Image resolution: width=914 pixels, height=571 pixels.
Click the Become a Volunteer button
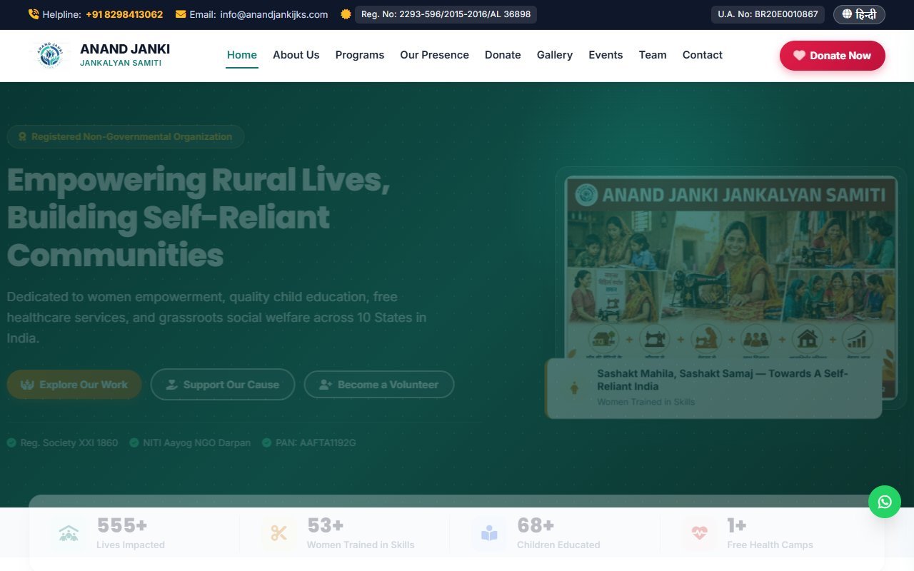point(379,385)
